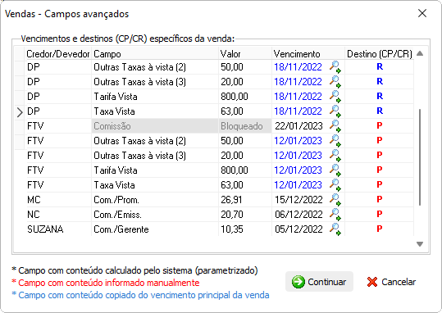Click Campo column header
The width and height of the screenshot is (442, 313).
(155, 53)
